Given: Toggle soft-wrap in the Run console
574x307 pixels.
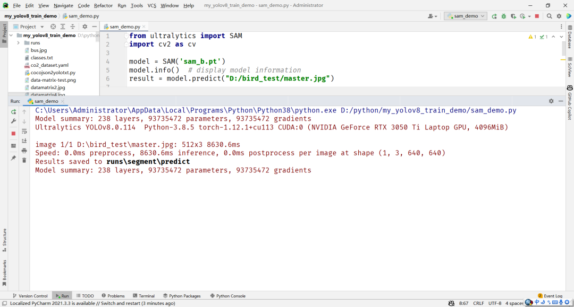Looking at the screenshot, I should (x=24, y=132).
